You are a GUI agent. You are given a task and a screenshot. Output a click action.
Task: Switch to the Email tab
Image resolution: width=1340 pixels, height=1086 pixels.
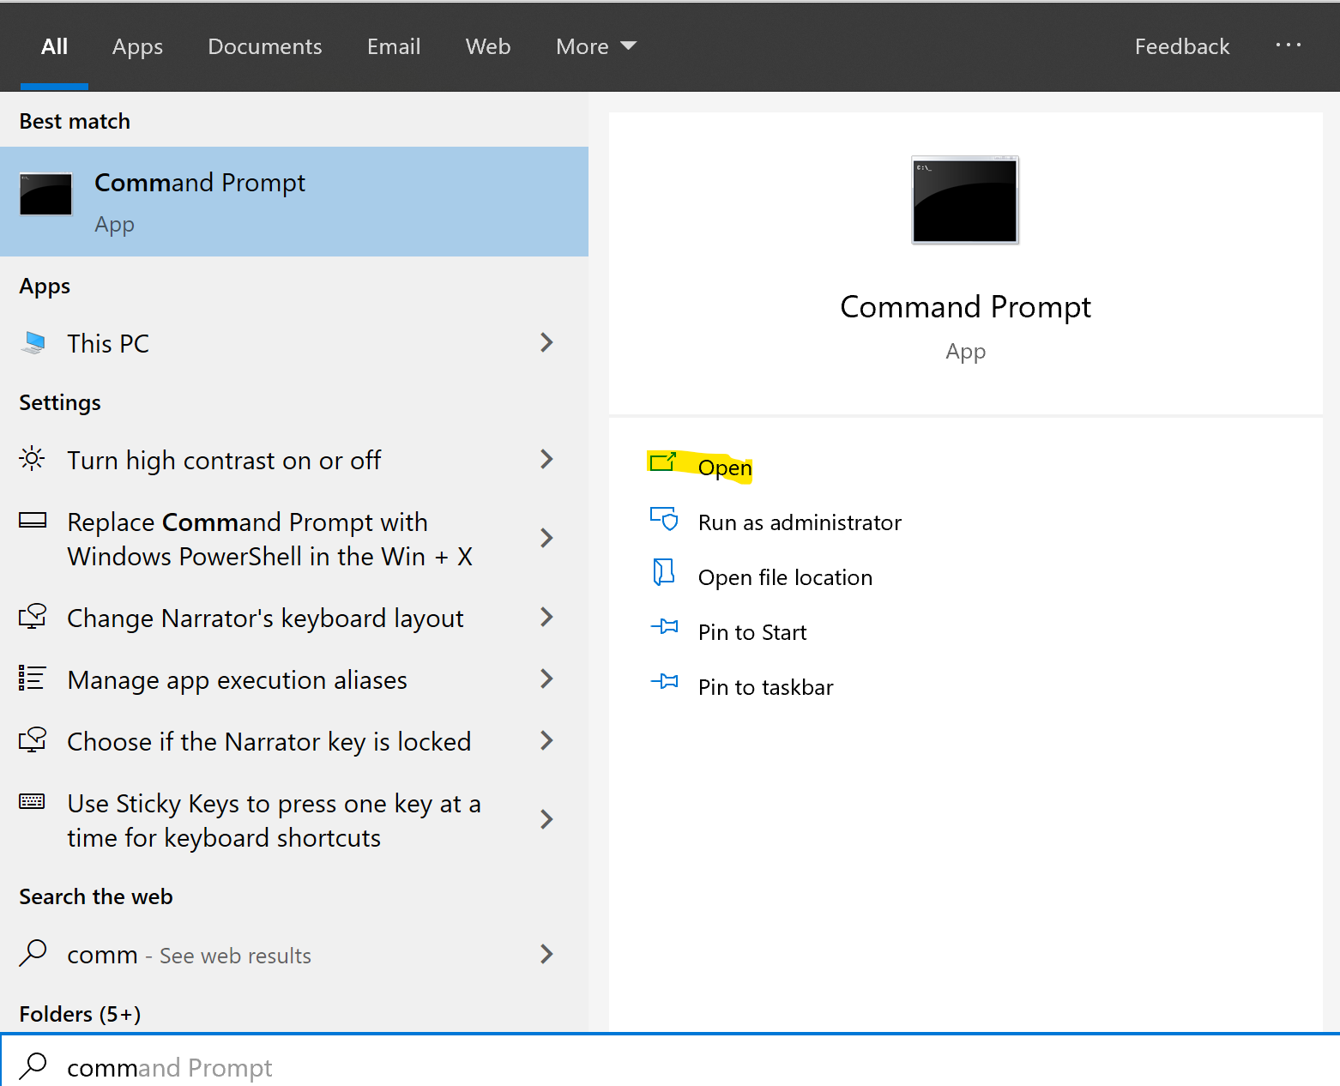394,46
